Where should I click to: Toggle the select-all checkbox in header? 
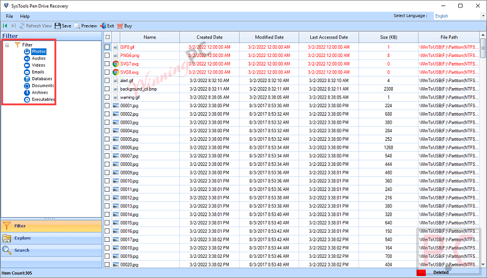(108, 37)
